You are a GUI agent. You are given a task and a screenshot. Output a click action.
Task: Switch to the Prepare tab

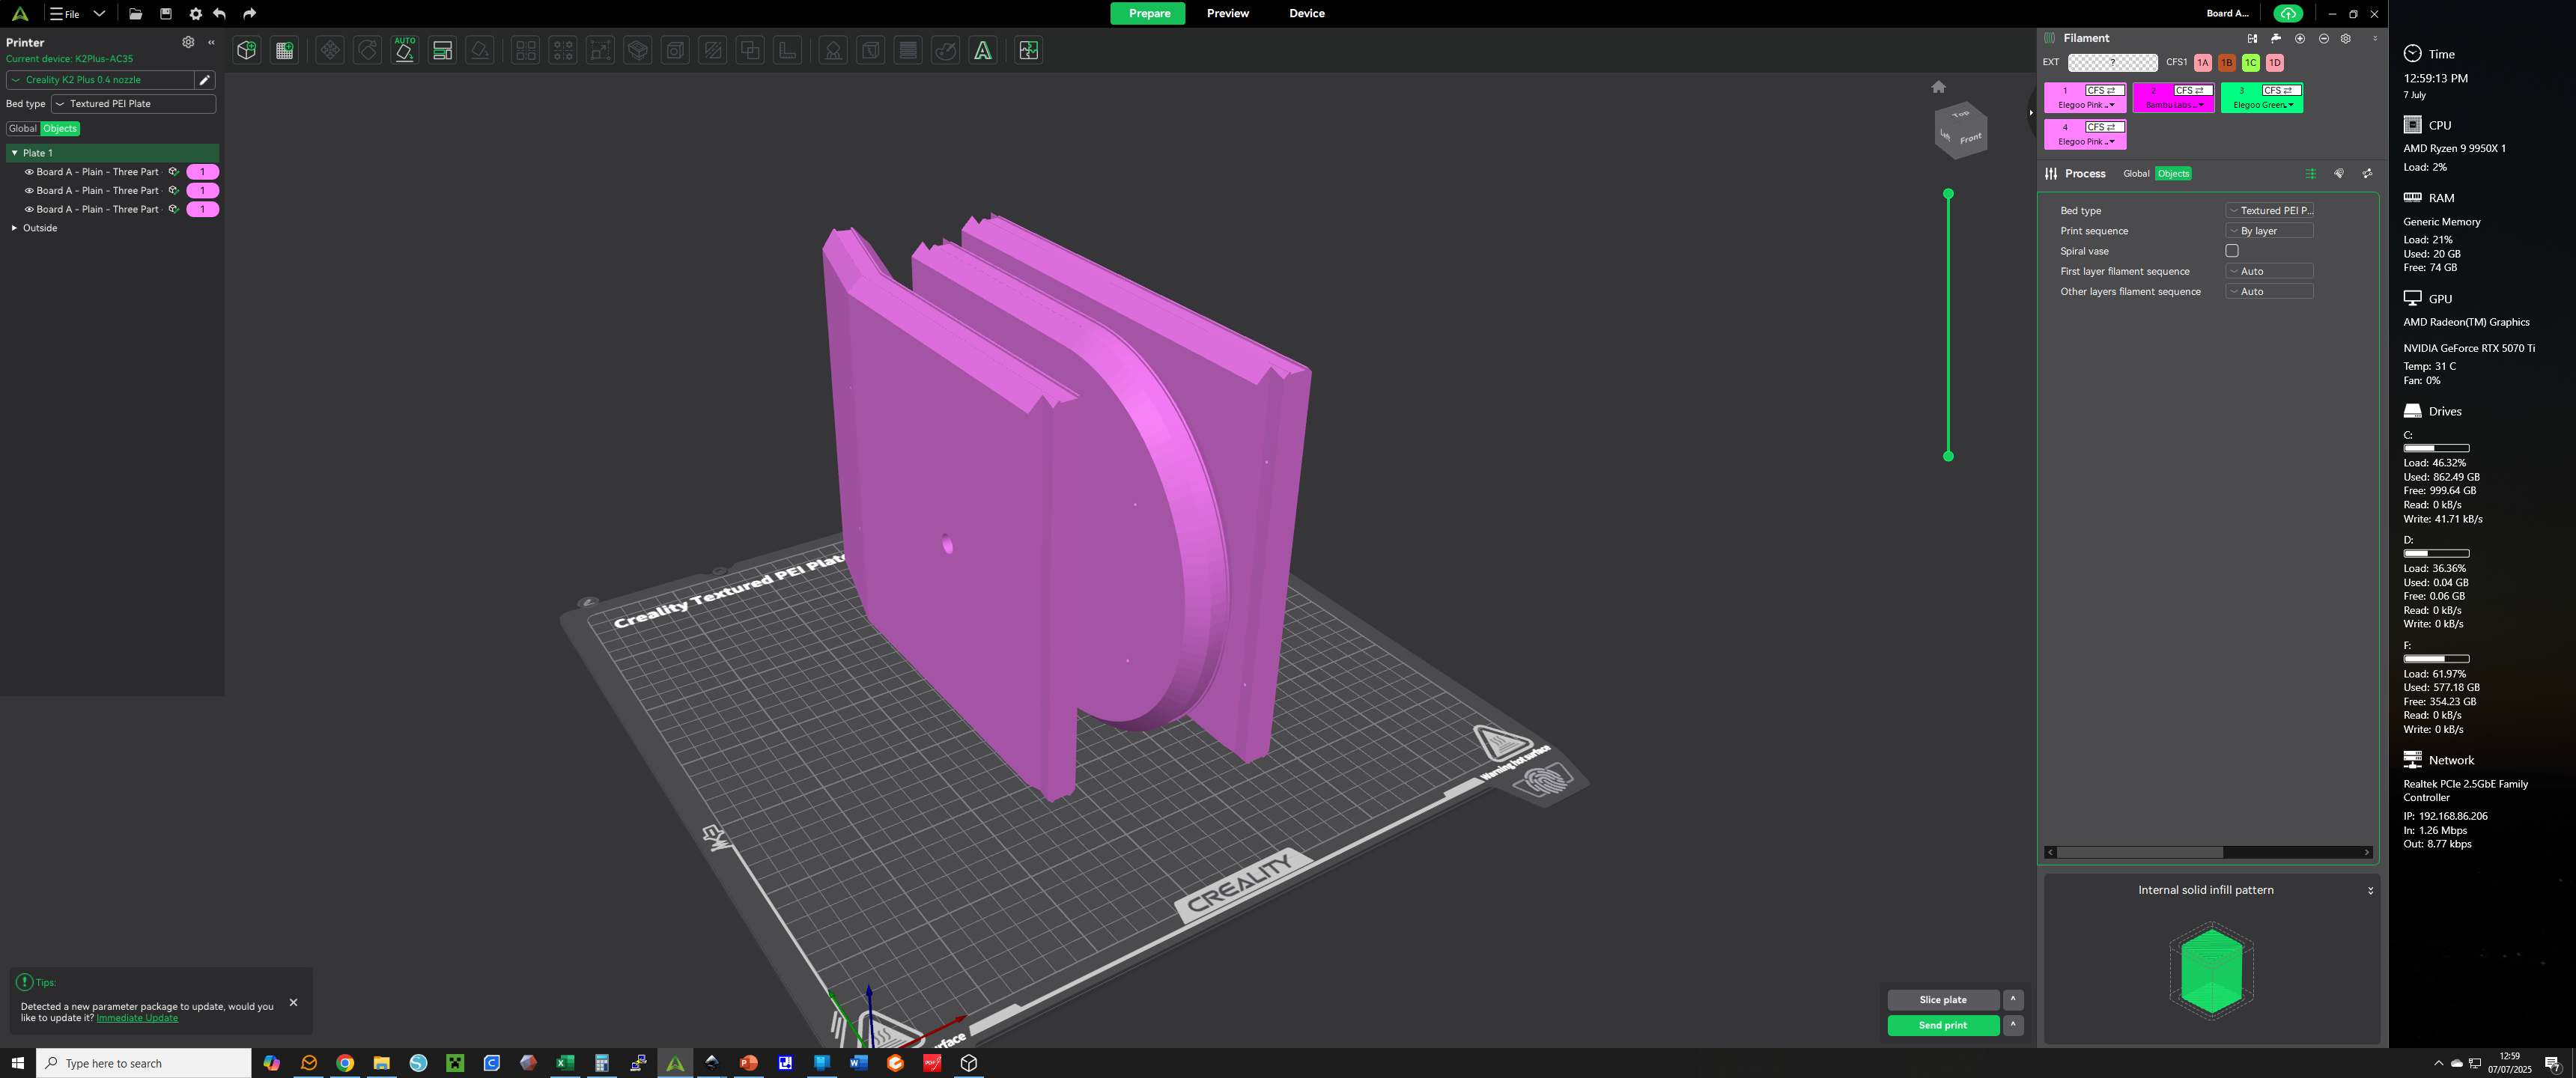tap(1148, 13)
